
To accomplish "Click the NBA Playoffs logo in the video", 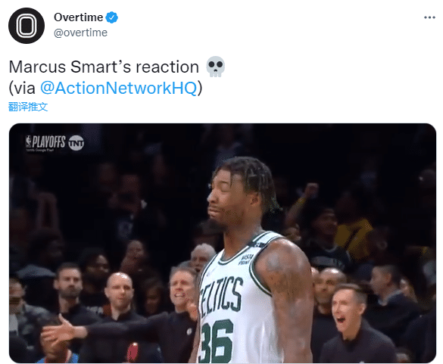I will pos(45,142).
